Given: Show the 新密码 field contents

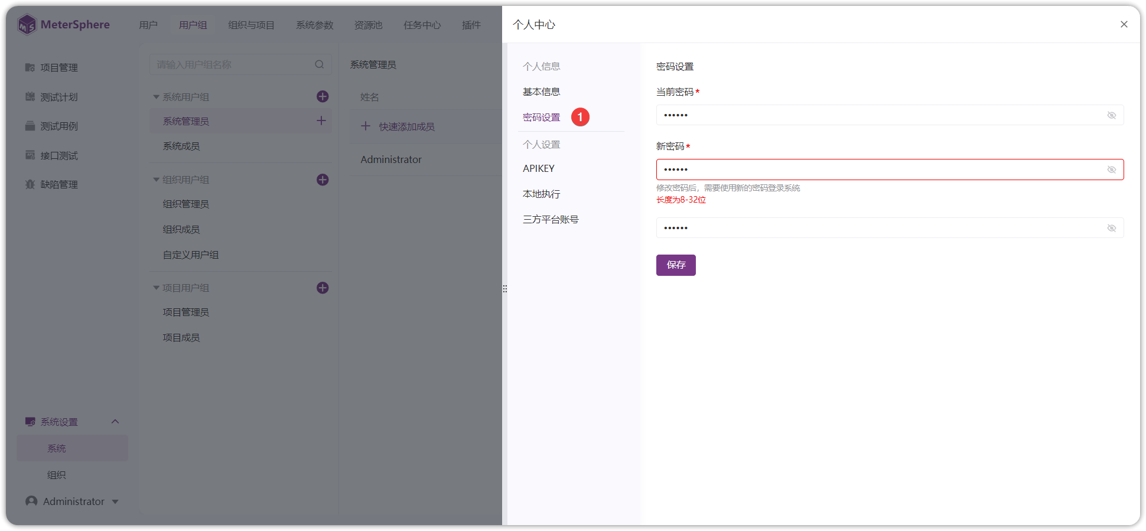Looking at the screenshot, I should pos(1112,170).
